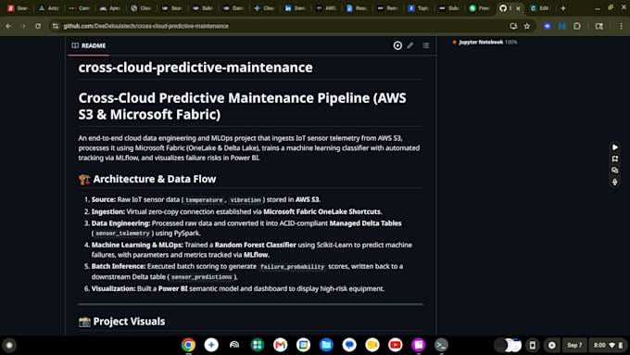Switch to the AWS tab
The image size is (630, 355).
tap(325, 8)
